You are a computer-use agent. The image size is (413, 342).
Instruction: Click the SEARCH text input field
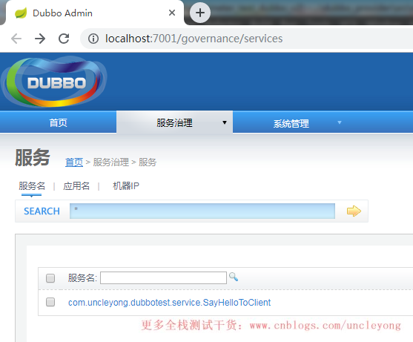(202, 211)
